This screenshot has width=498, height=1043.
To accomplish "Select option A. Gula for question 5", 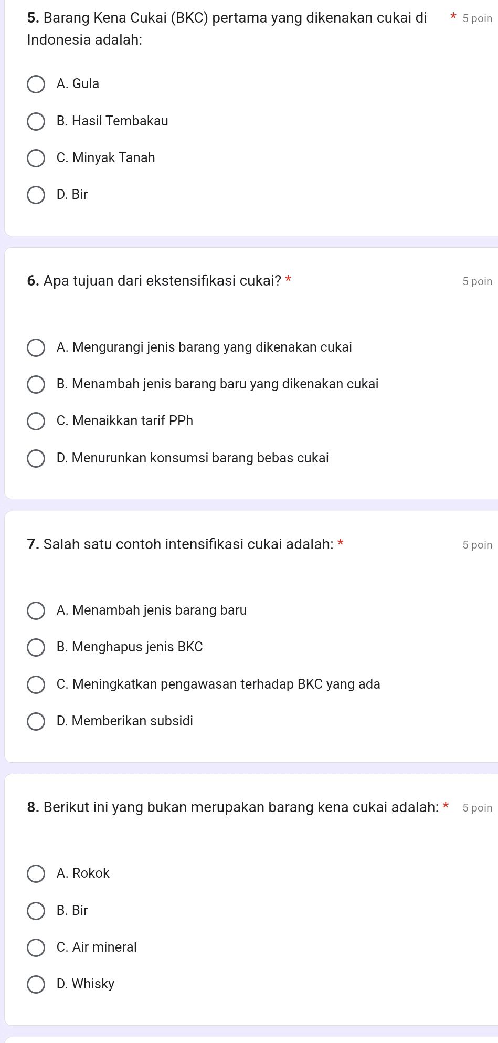I will click(x=36, y=83).
